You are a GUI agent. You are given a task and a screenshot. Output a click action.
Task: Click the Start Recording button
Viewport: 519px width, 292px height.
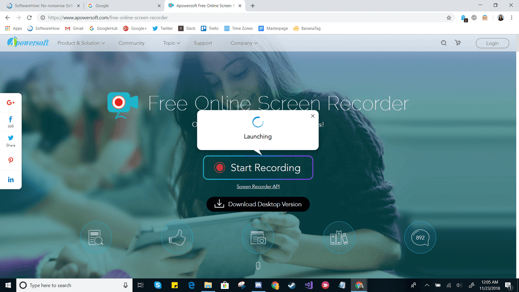point(258,167)
